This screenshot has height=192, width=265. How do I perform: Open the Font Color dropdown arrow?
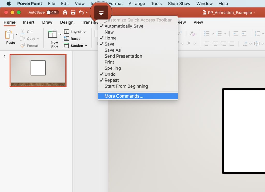(195, 44)
